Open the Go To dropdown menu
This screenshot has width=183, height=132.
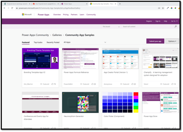[x=174, y=21]
